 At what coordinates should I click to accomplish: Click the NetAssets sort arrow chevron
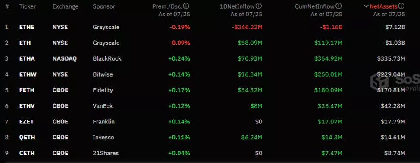(366, 6)
